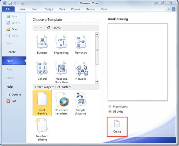Click Close in the backstage sidebar
Screen dimensions: 179x146
coord(12,36)
